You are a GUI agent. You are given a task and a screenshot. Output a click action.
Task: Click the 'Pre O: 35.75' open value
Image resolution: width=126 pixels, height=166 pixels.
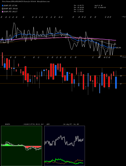click(79, 5)
